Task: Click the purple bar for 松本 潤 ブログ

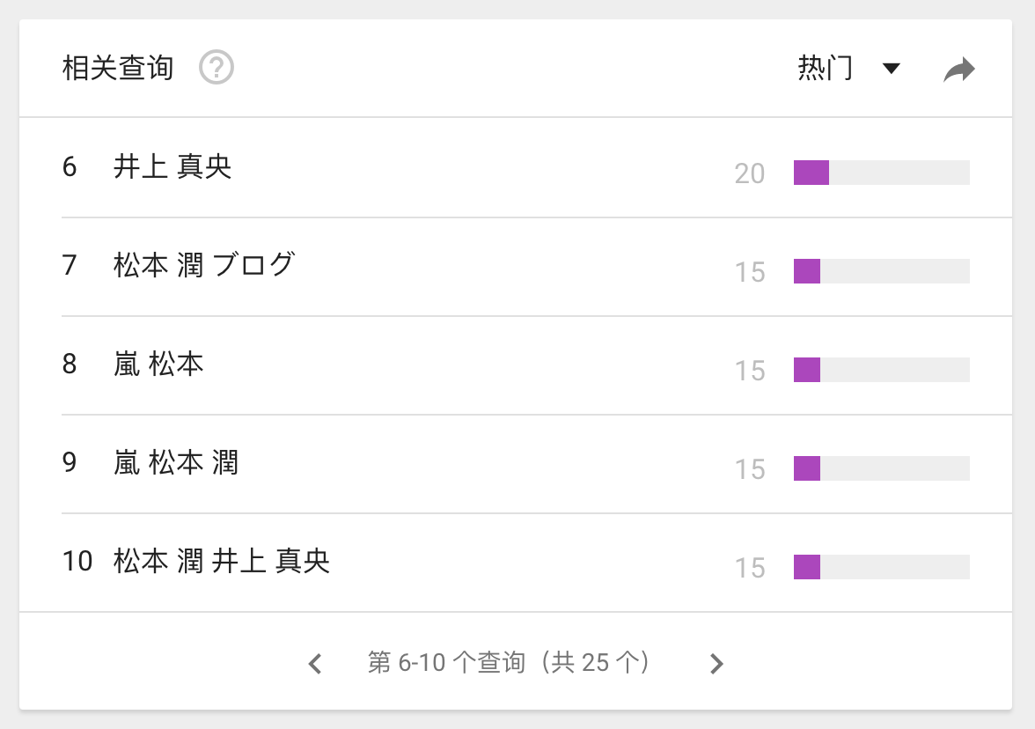Action: click(807, 271)
